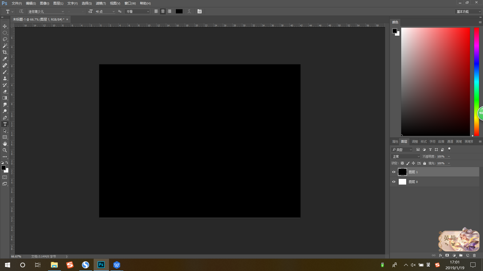Select the Elliptical Marquee tool
The image size is (483, 271).
coord(5,33)
